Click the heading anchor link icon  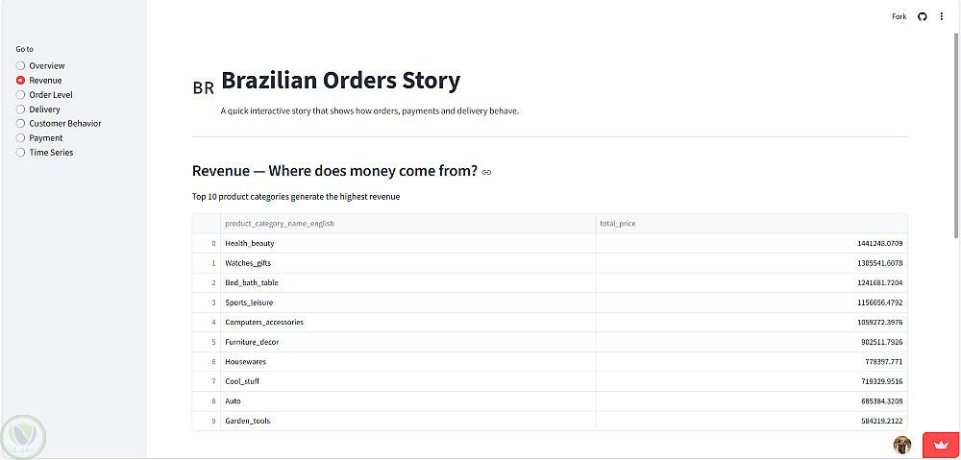pyautogui.click(x=487, y=172)
